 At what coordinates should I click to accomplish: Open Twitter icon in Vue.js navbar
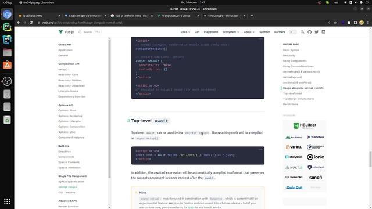coord(316,32)
